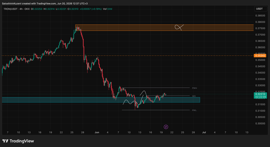Click the 0.34000 price axis label

tap(260, 73)
